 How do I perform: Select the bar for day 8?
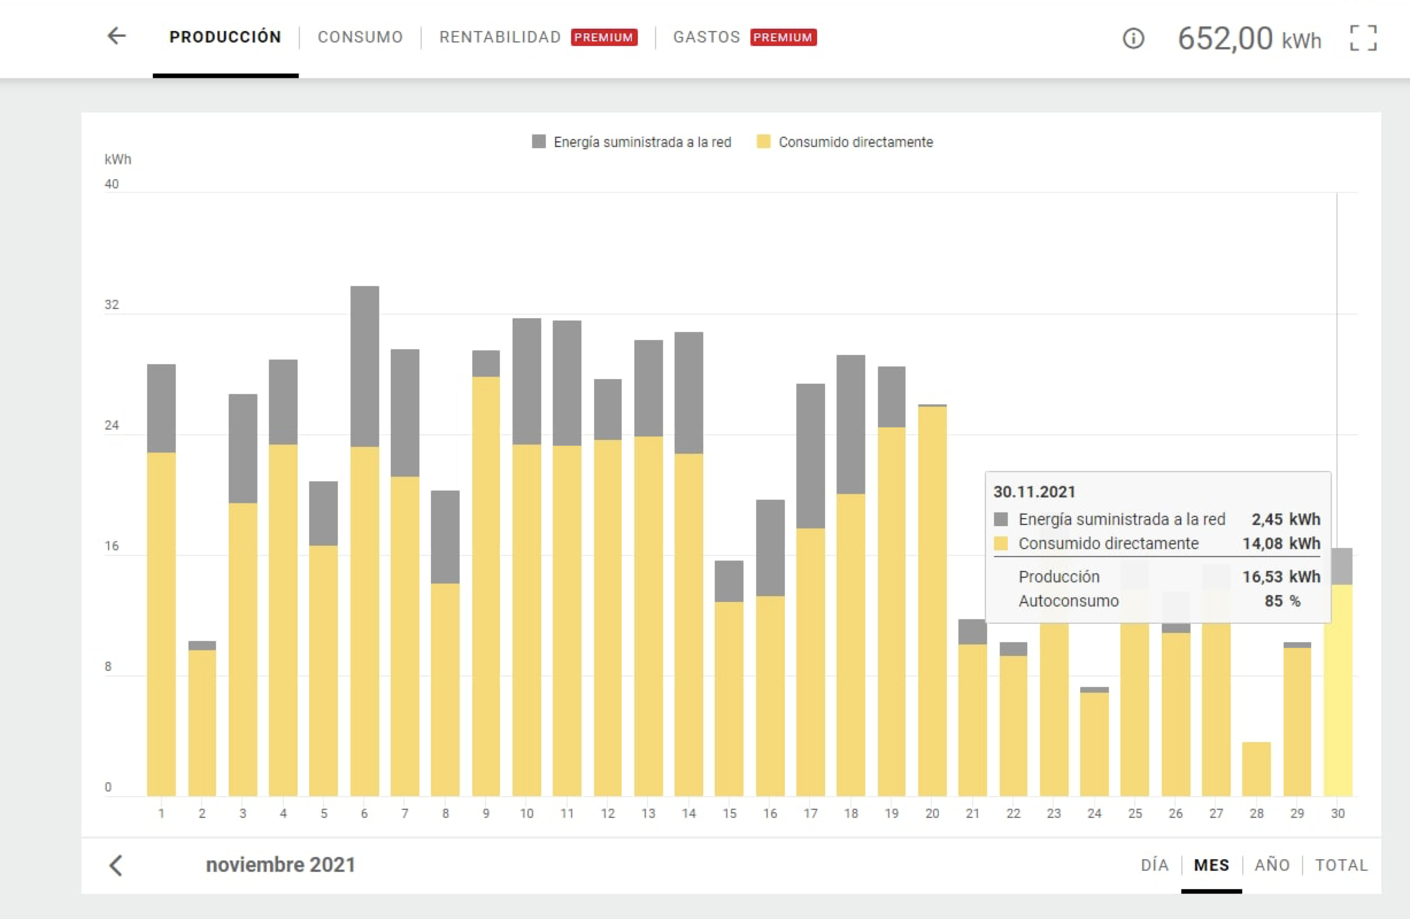(x=445, y=643)
